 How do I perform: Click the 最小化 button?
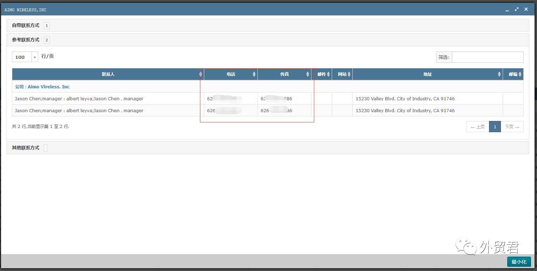click(519, 262)
